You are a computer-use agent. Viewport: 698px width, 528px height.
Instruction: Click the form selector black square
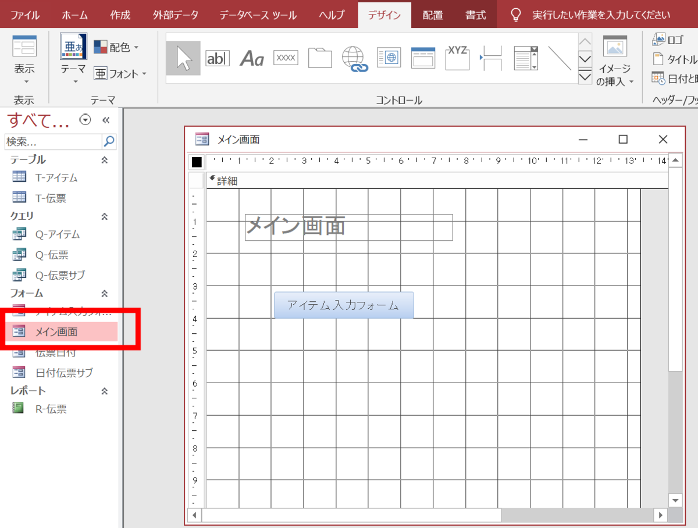(197, 162)
